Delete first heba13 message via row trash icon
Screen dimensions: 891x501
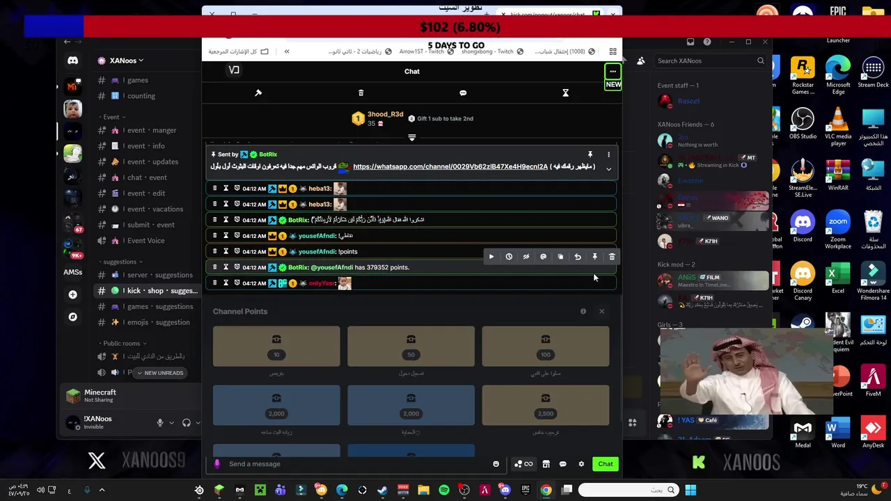coord(214,189)
